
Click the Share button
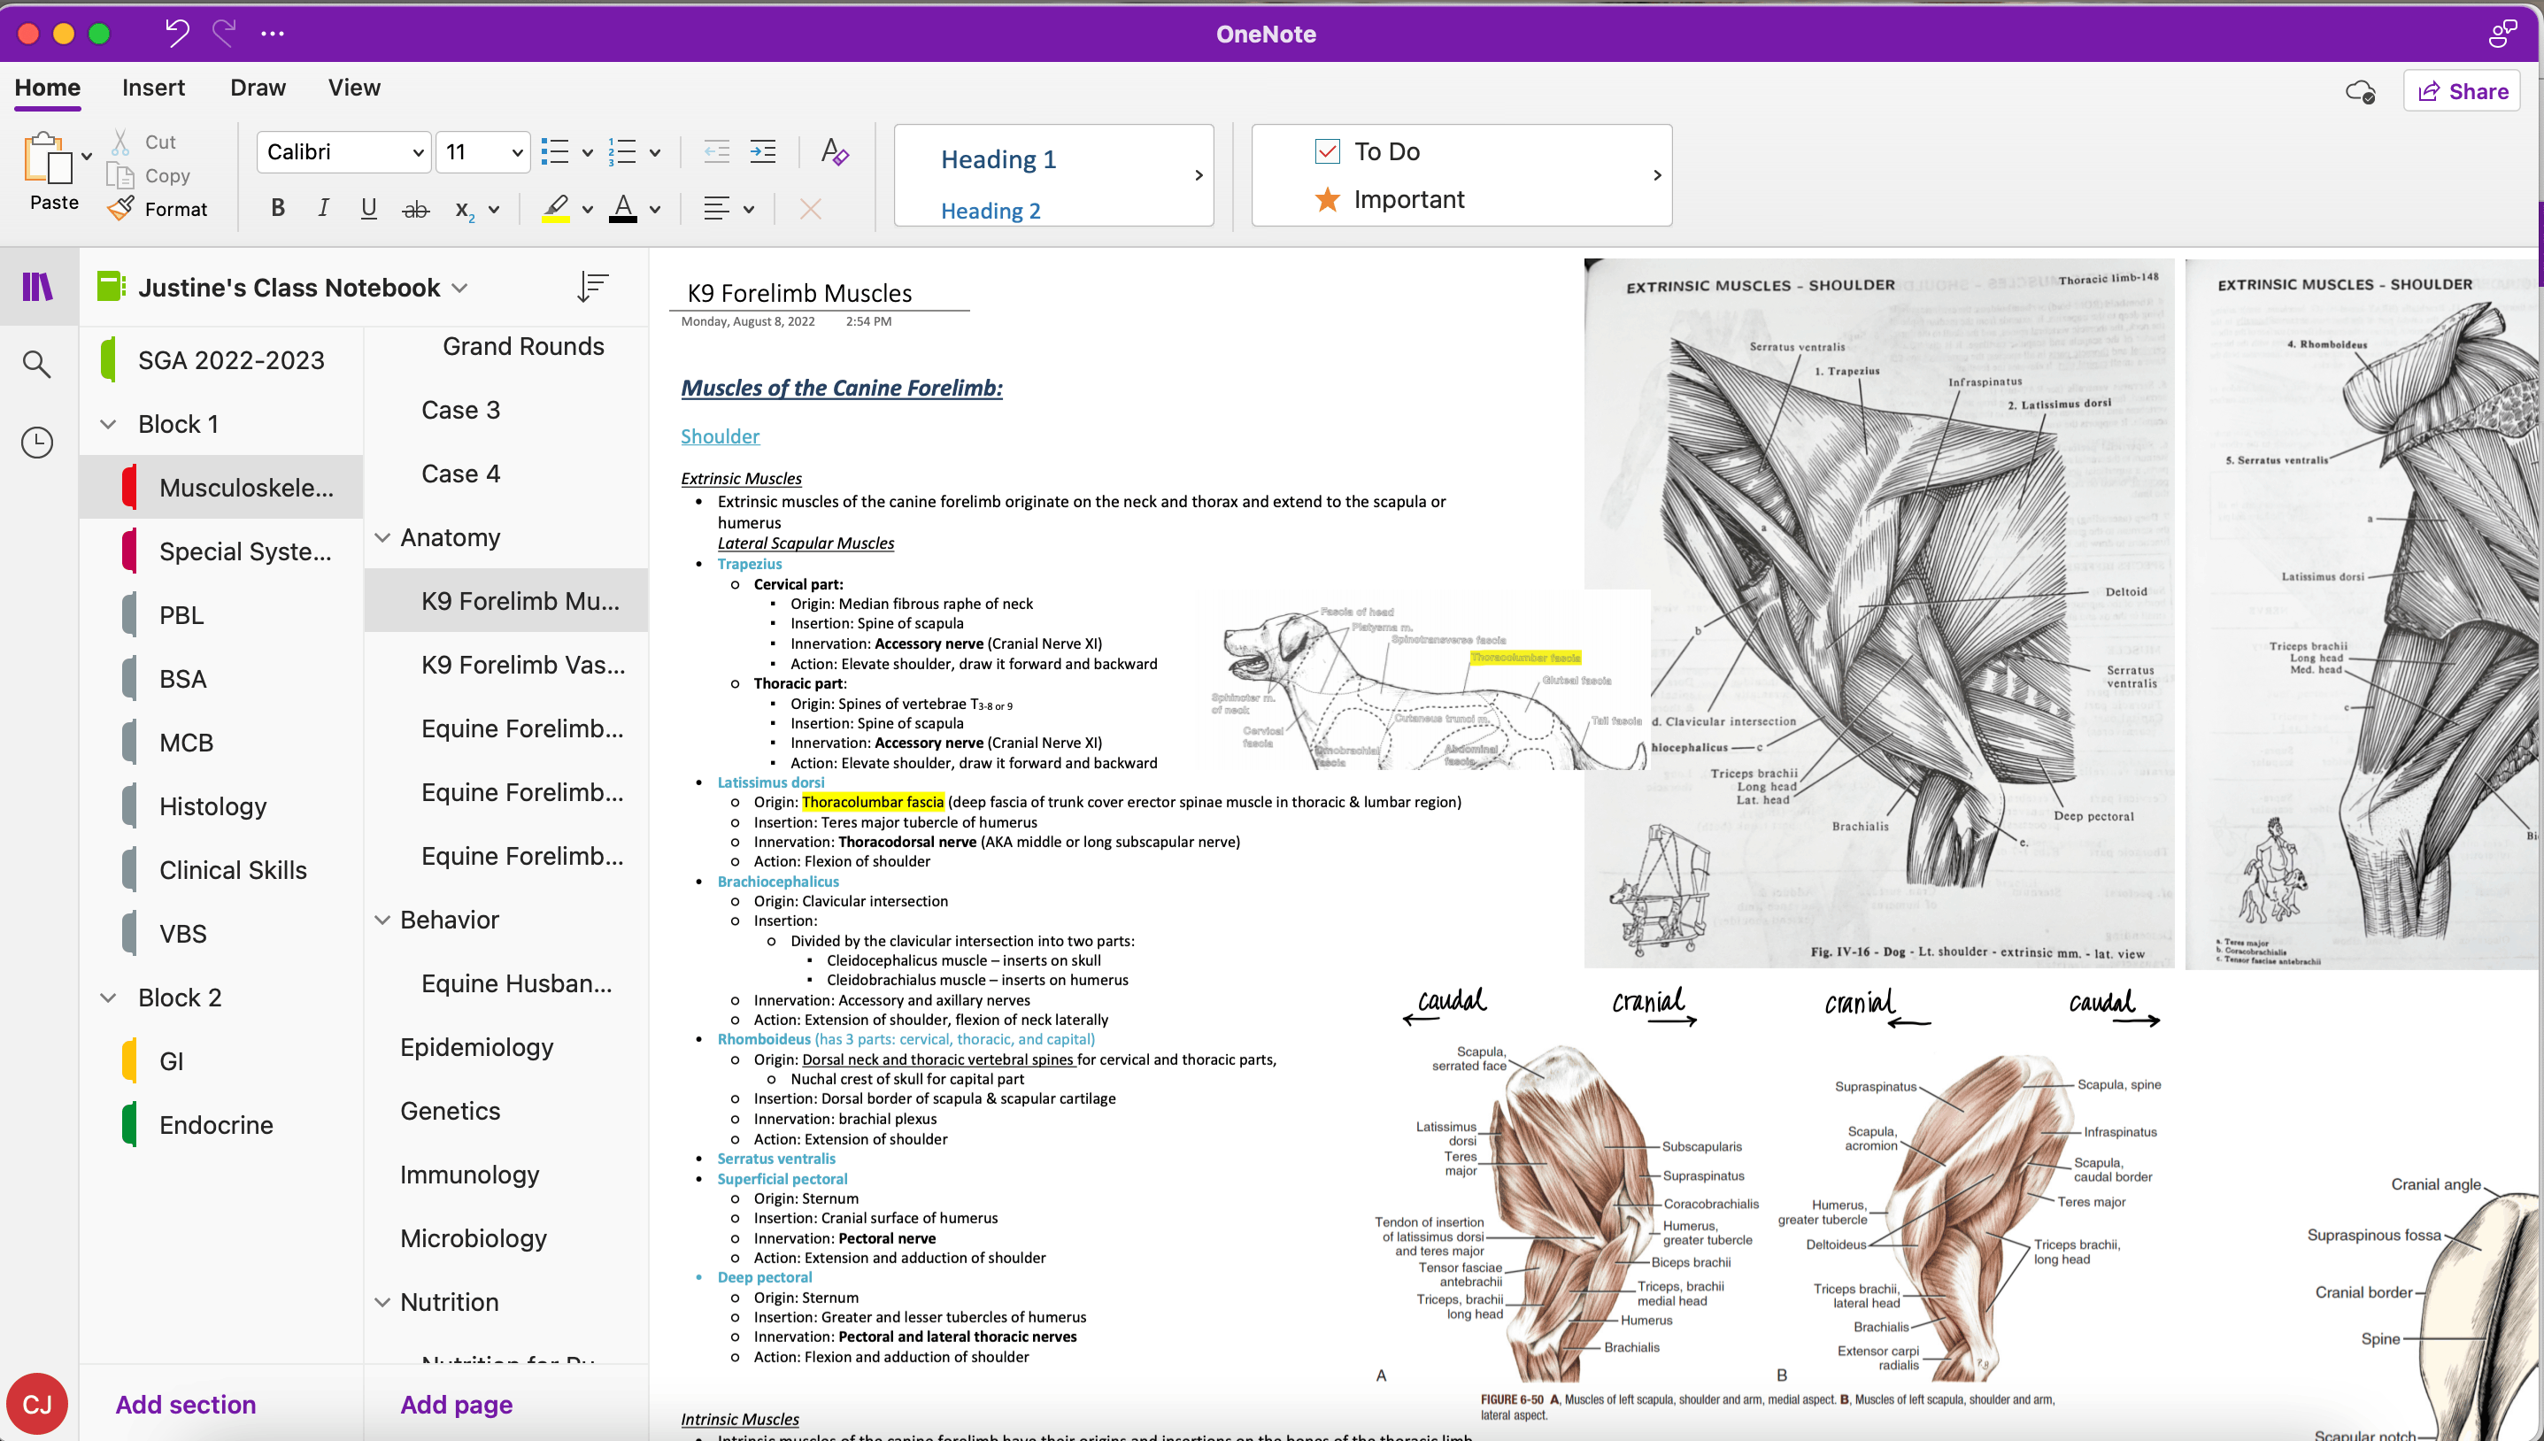tap(2461, 92)
